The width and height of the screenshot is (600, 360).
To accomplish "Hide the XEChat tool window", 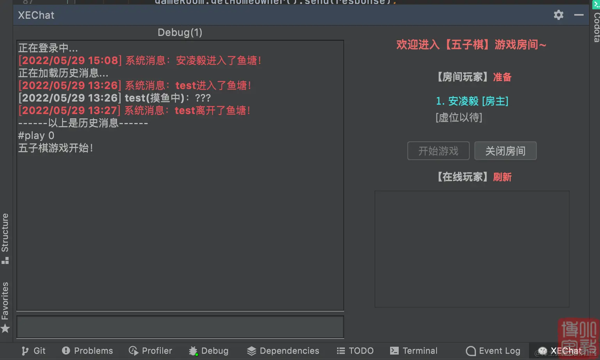I will click(579, 15).
